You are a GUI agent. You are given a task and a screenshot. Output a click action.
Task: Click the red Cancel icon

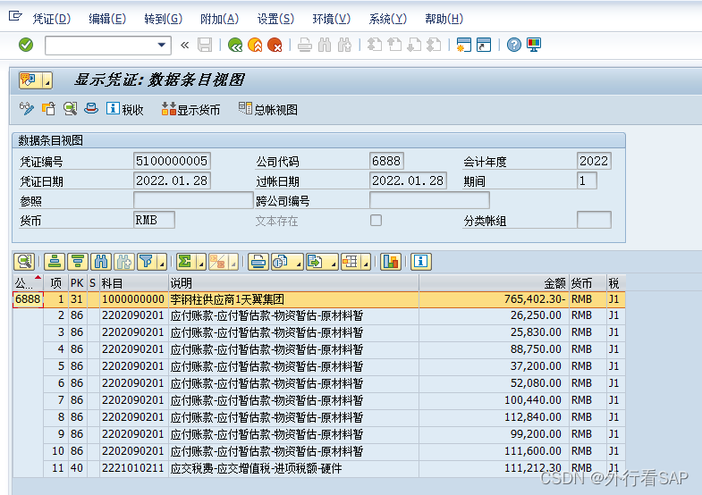[275, 45]
